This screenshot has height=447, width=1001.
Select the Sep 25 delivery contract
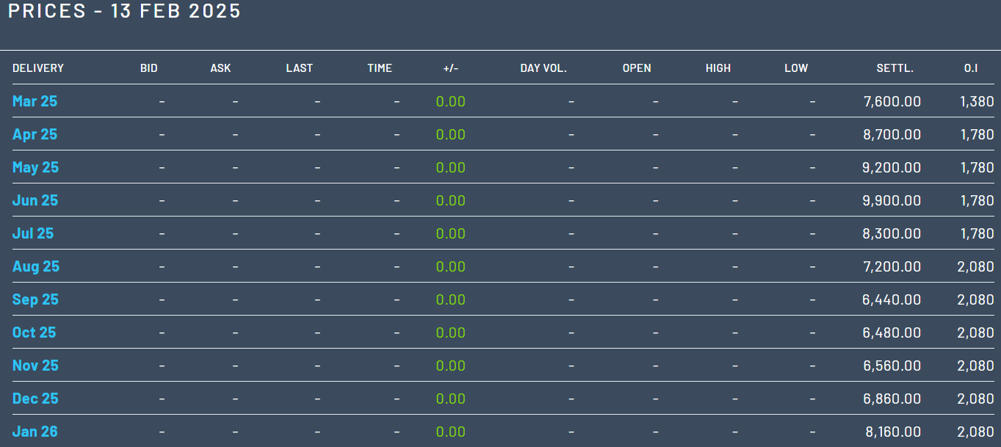[35, 299]
